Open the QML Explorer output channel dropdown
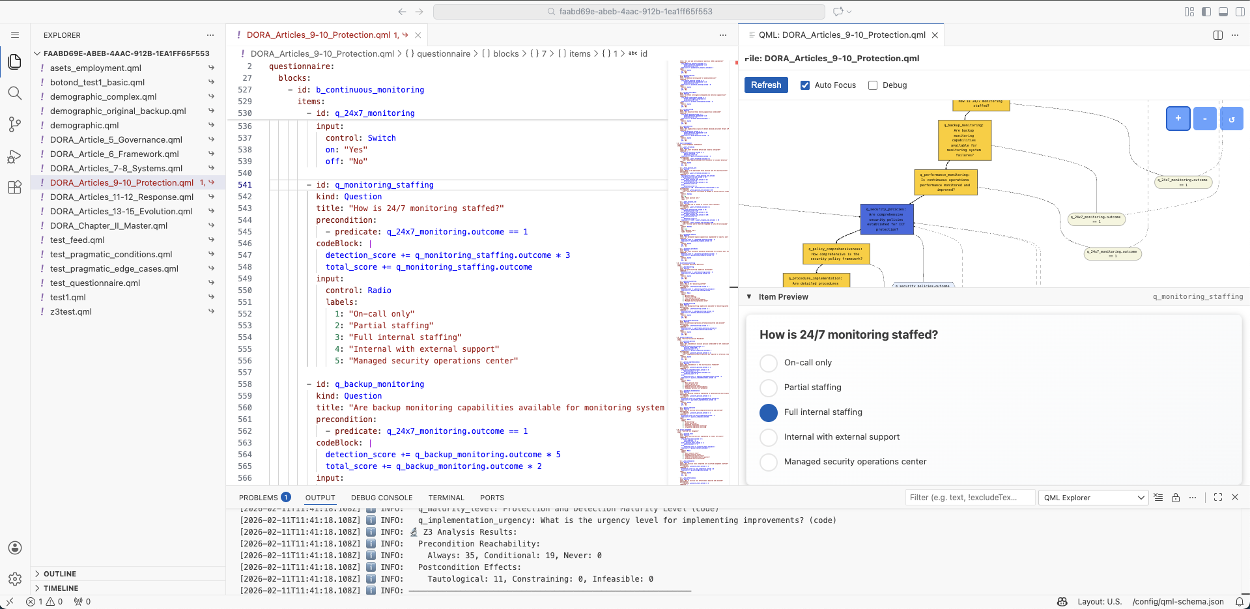This screenshot has width=1250, height=609. click(x=1093, y=498)
